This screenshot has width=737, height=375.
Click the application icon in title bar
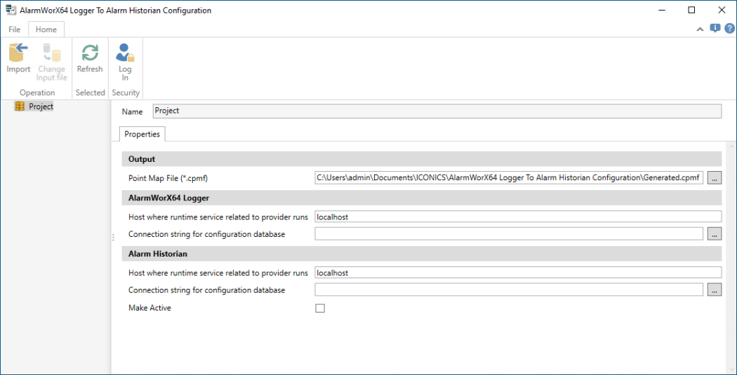coord(11,11)
